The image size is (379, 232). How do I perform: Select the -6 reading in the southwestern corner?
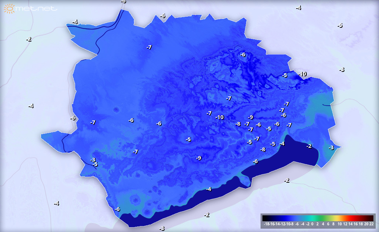coord(117,209)
